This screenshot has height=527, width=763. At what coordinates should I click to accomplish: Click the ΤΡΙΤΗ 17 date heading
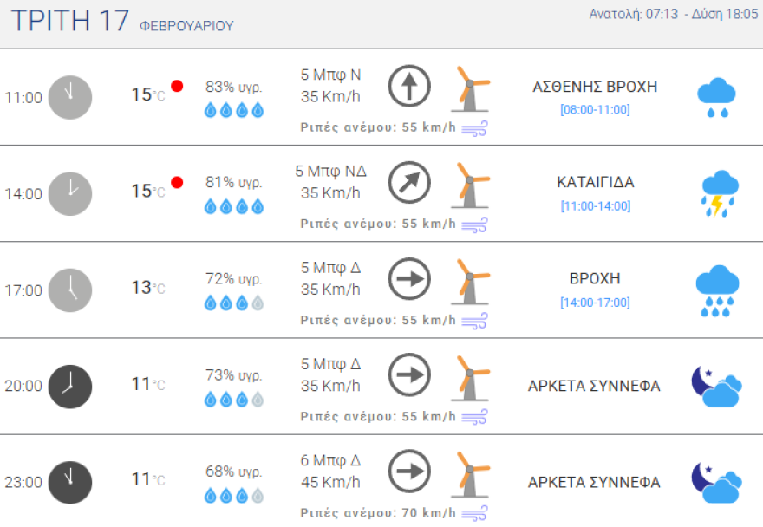[71, 22]
